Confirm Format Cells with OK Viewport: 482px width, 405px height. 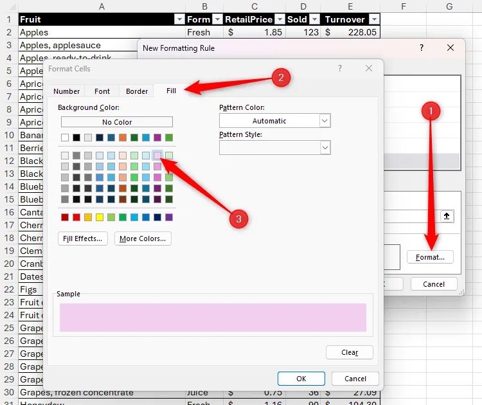click(x=301, y=379)
